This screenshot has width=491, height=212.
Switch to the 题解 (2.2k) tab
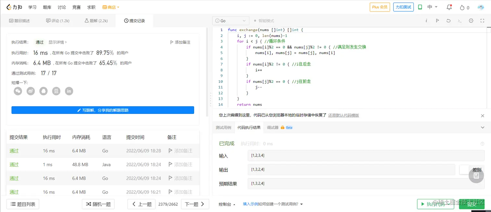[x=96, y=21]
